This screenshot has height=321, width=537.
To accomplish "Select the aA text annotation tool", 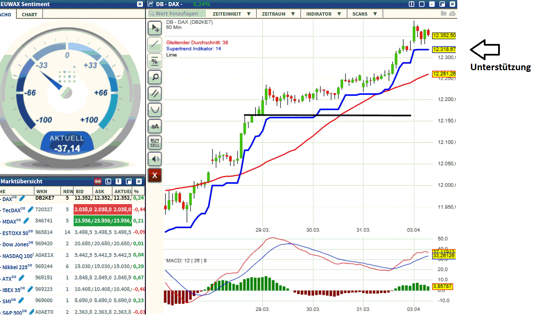I will click(x=155, y=126).
